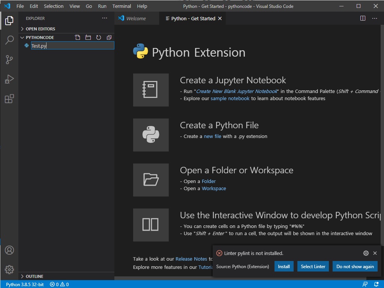This screenshot has width=384, height=288.
Task: Open the Release Notes link
Action: [x=191, y=259]
